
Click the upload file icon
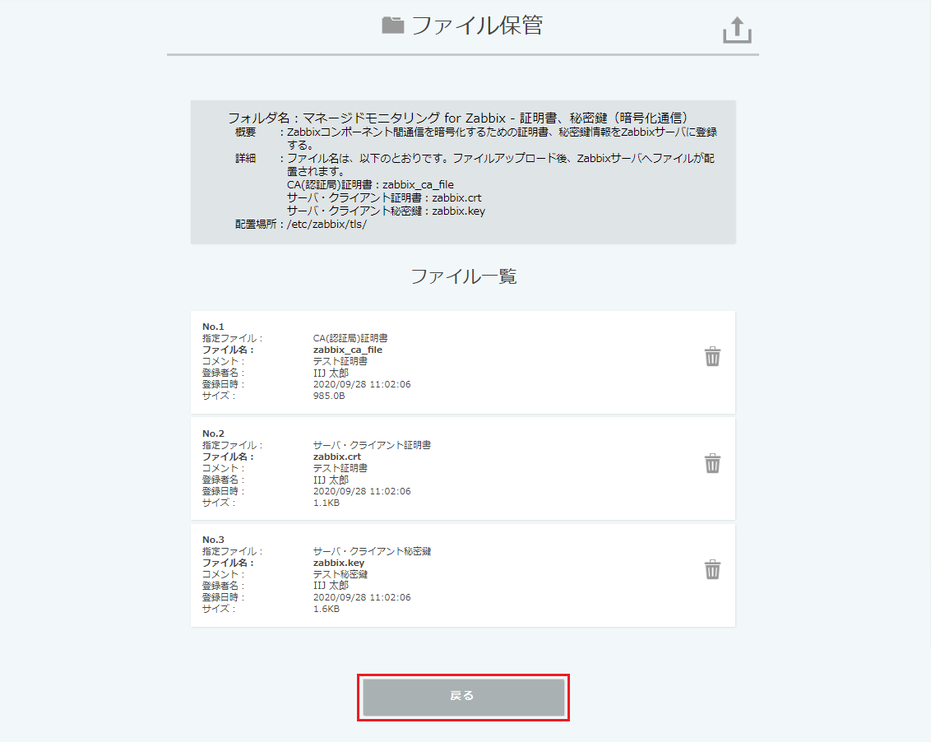pyautogui.click(x=737, y=30)
